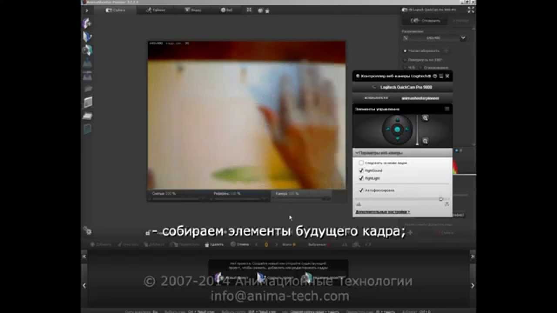Click the vertical zoom slider in the controller
The image size is (557, 313).
(417, 130)
